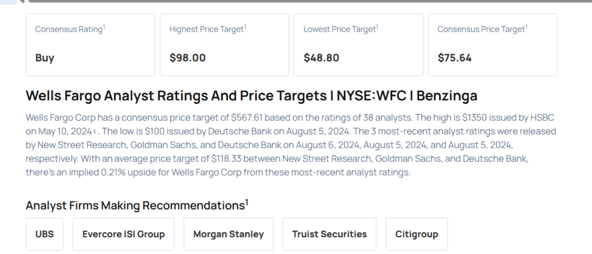
Task: Open footnote 1 beside Analyst Firms heading
Action: click(x=247, y=202)
